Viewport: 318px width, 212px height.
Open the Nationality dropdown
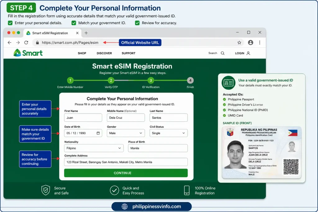pos(94,148)
